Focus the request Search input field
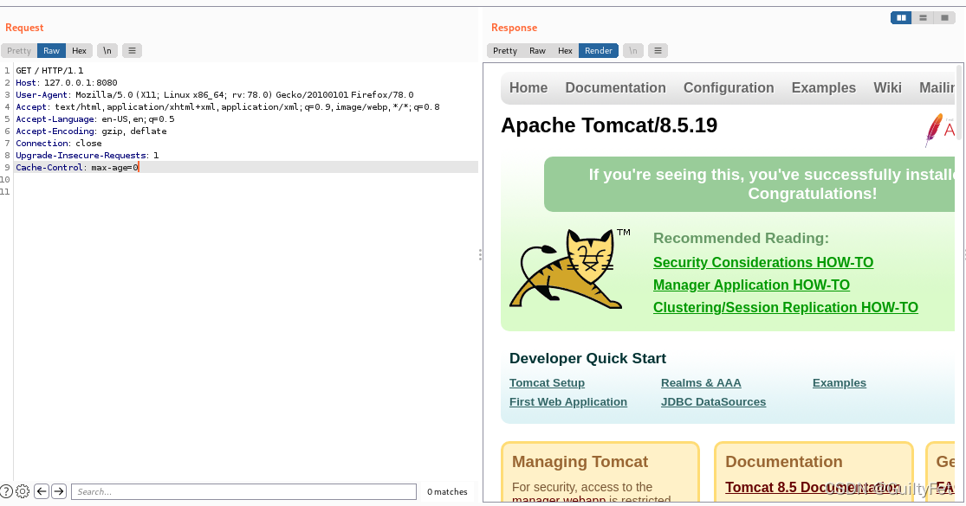The height and width of the screenshot is (506, 966). click(x=244, y=491)
